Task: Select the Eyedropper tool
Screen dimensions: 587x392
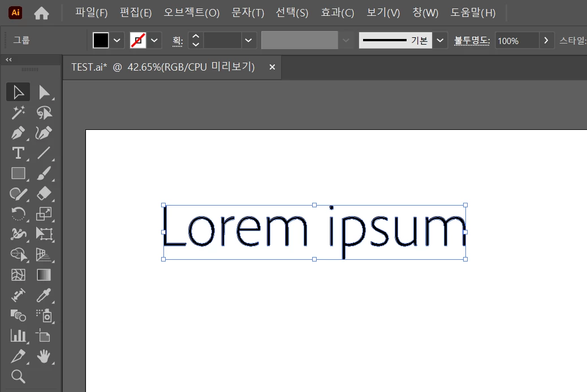Action: coord(44,295)
